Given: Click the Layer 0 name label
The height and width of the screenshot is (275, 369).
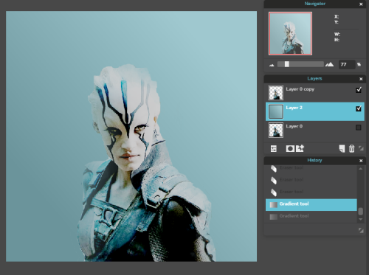Looking at the screenshot, I should [294, 126].
